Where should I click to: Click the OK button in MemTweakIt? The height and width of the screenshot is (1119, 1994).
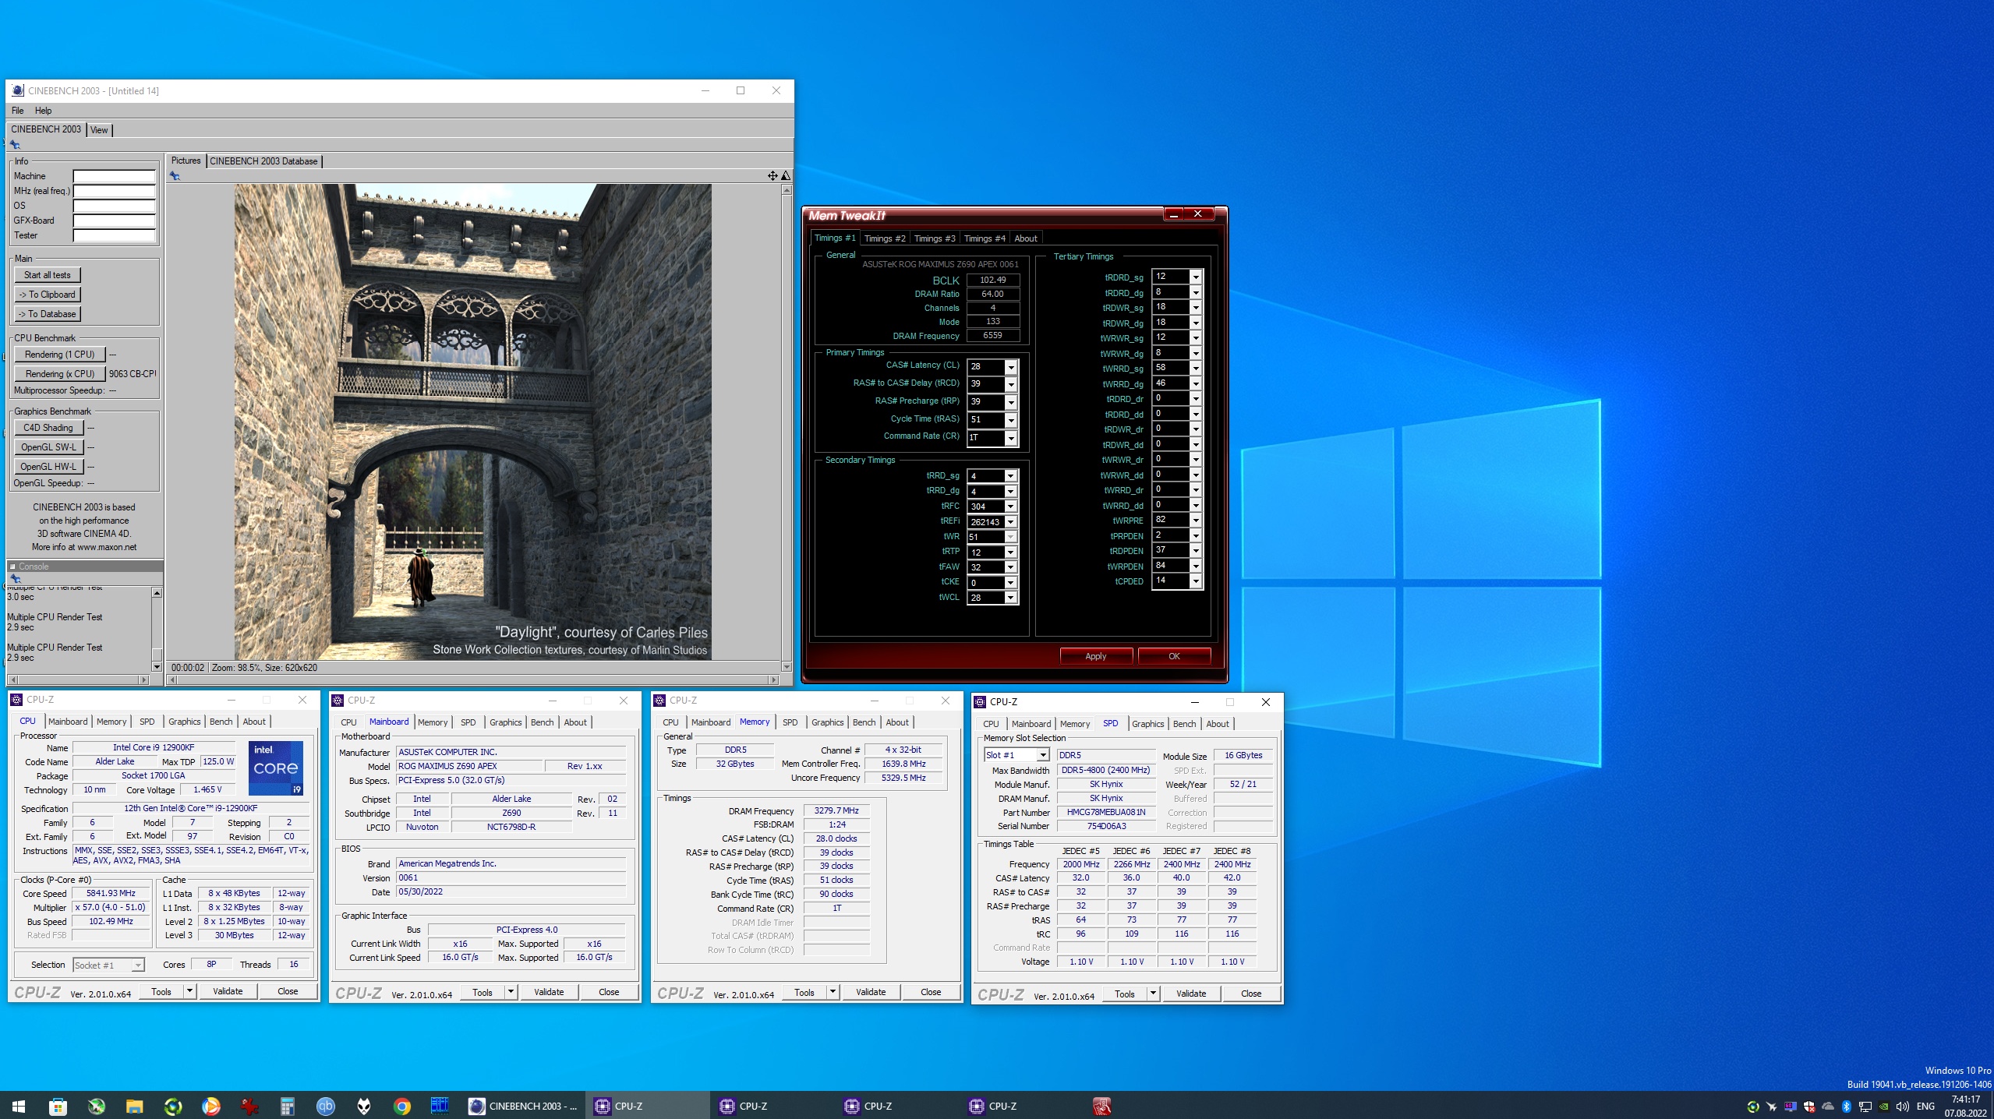pyautogui.click(x=1174, y=656)
